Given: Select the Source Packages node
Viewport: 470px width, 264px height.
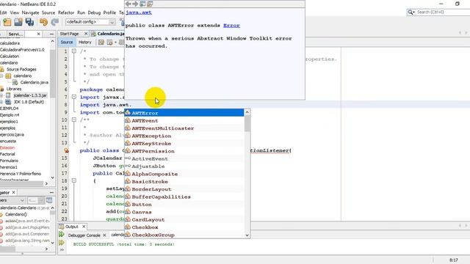Looking at the screenshot, I should click(x=21, y=69).
